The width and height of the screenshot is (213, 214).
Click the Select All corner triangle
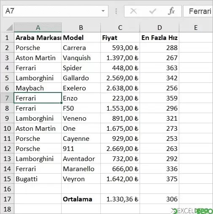(9, 27)
